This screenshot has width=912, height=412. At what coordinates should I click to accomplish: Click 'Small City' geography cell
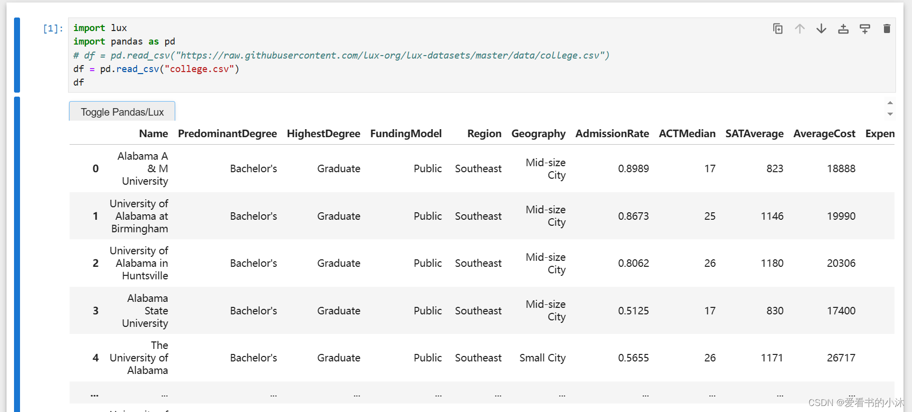point(542,358)
